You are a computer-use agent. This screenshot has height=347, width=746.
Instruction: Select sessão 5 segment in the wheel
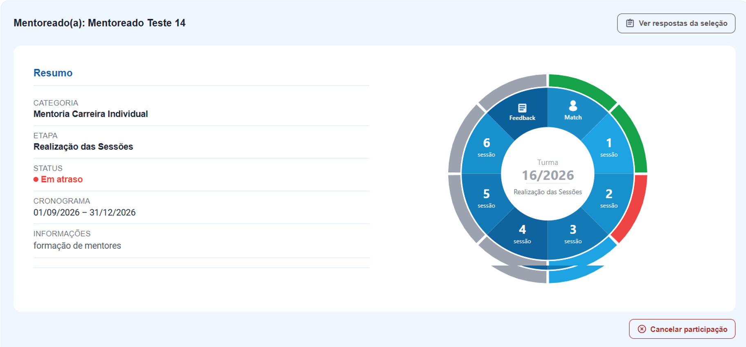click(x=486, y=198)
